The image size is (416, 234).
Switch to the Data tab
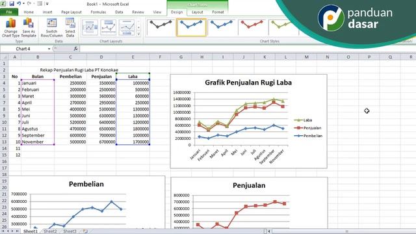pyautogui.click(x=119, y=12)
